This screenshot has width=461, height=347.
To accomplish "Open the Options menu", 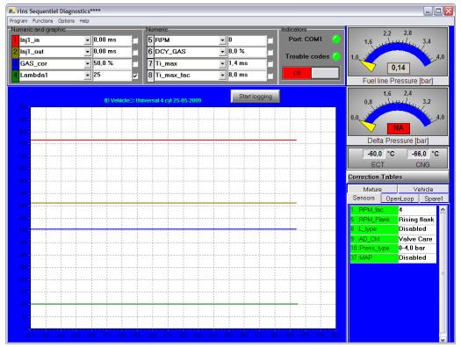I will [66, 21].
